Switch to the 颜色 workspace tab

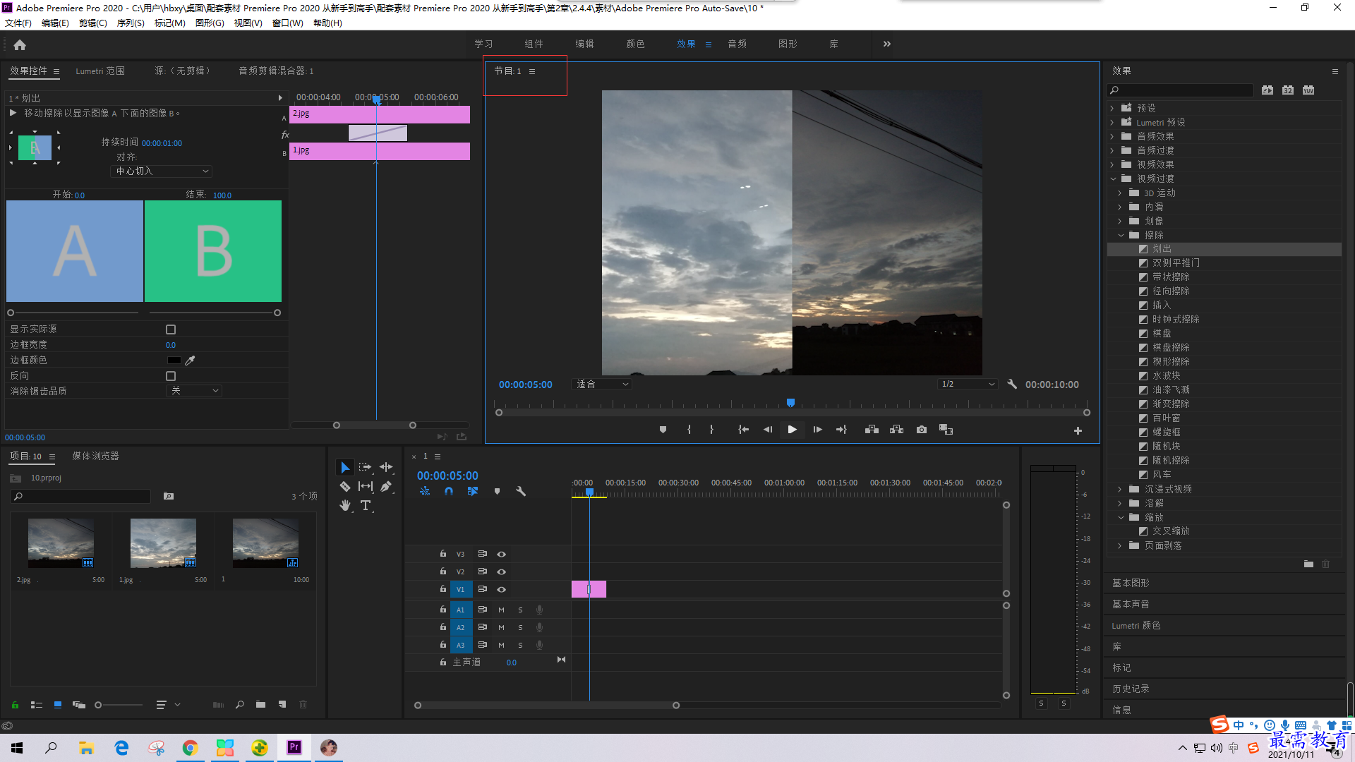pyautogui.click(x=635, y=44)
